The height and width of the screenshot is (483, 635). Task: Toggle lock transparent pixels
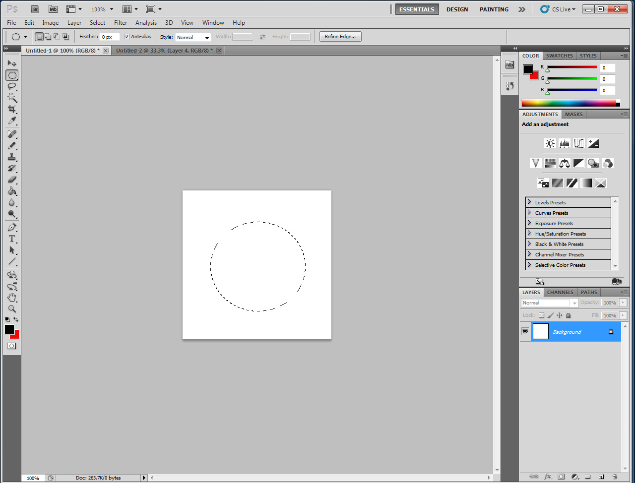click(541, 315)
